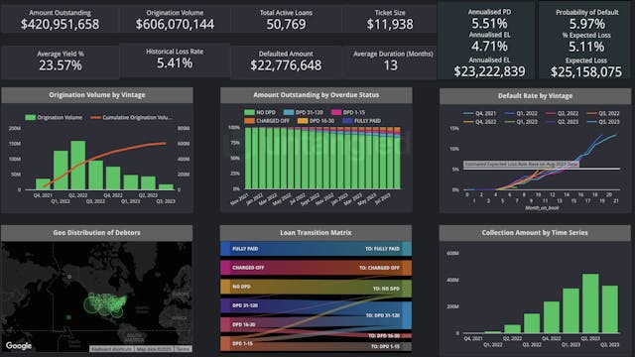Click the Q2, 2022 collection amount bar

pyautogui.click(x=512, y=328)
